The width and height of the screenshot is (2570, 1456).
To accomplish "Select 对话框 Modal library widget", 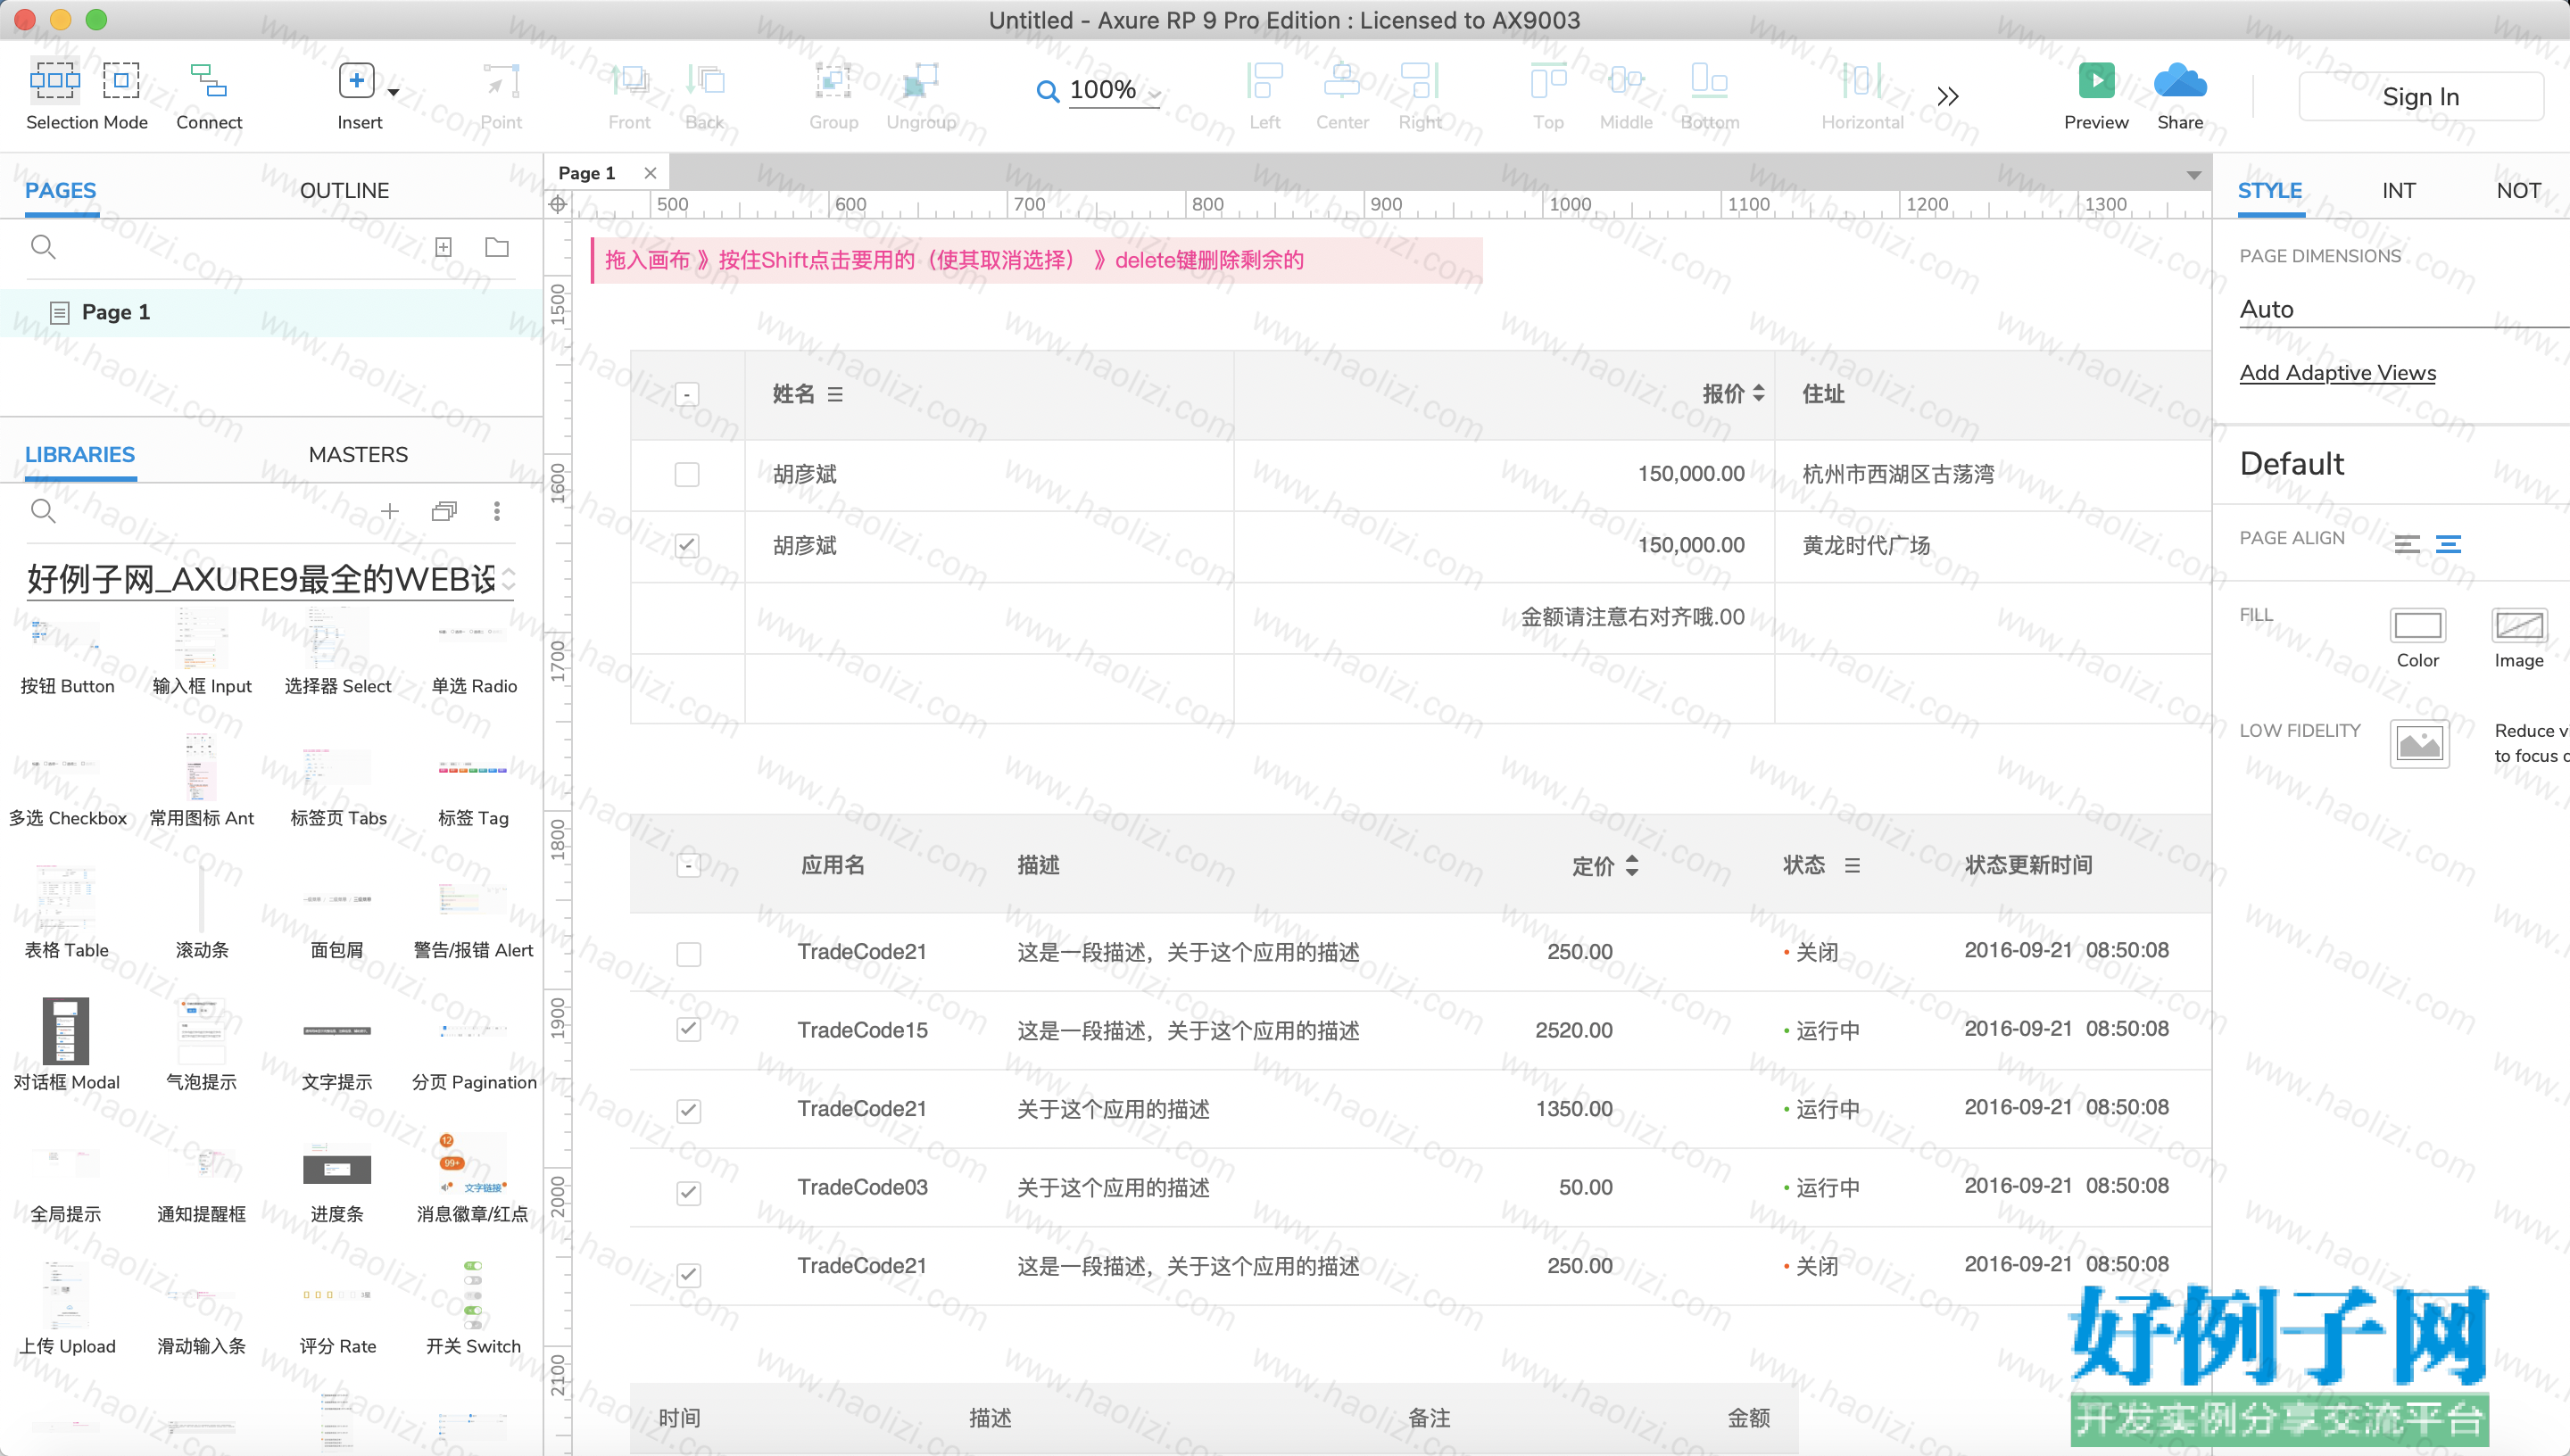I will [x=67, y=1045].
